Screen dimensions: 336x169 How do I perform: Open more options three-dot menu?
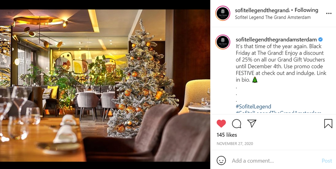click(329, 13)
